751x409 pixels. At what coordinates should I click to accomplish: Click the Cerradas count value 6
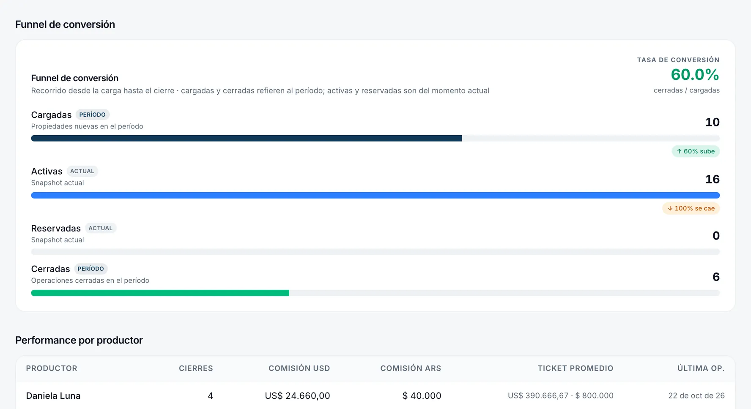[x=716, y=277]
